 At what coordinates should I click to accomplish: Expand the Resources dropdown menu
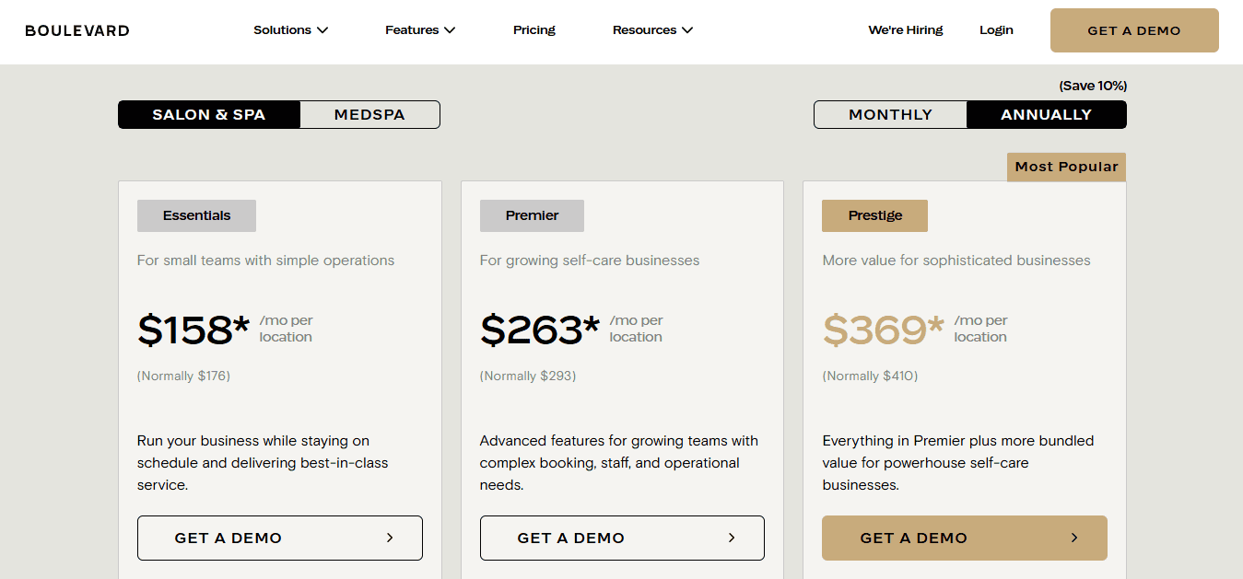pos(652,30)
